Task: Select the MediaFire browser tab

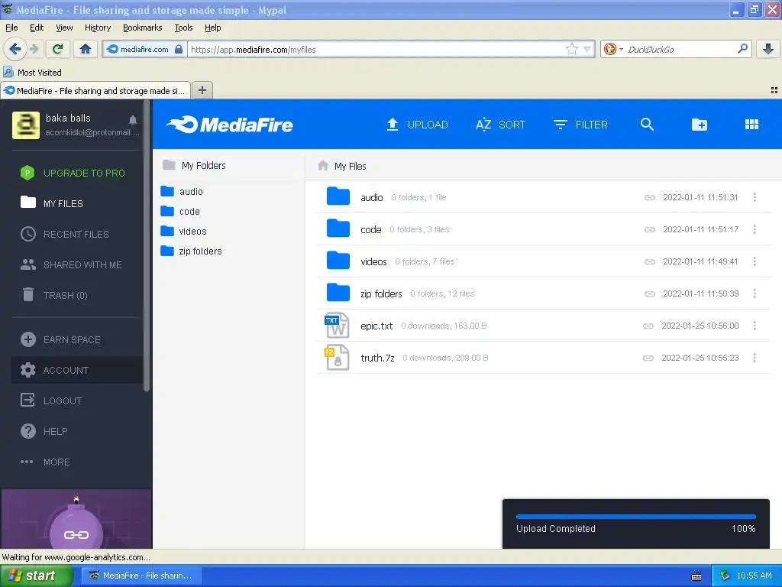Action: (x=95, y=90)
